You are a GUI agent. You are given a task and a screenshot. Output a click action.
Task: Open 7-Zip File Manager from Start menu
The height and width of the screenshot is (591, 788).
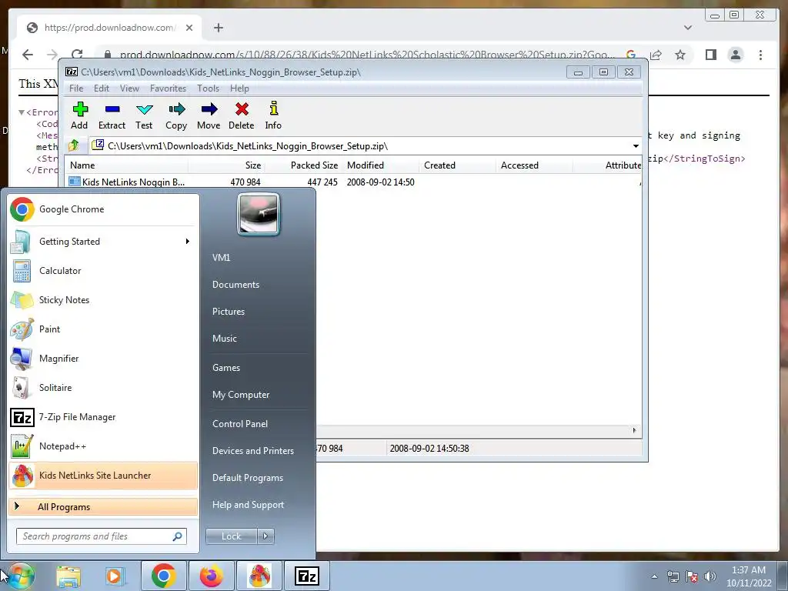coord(103,417)
